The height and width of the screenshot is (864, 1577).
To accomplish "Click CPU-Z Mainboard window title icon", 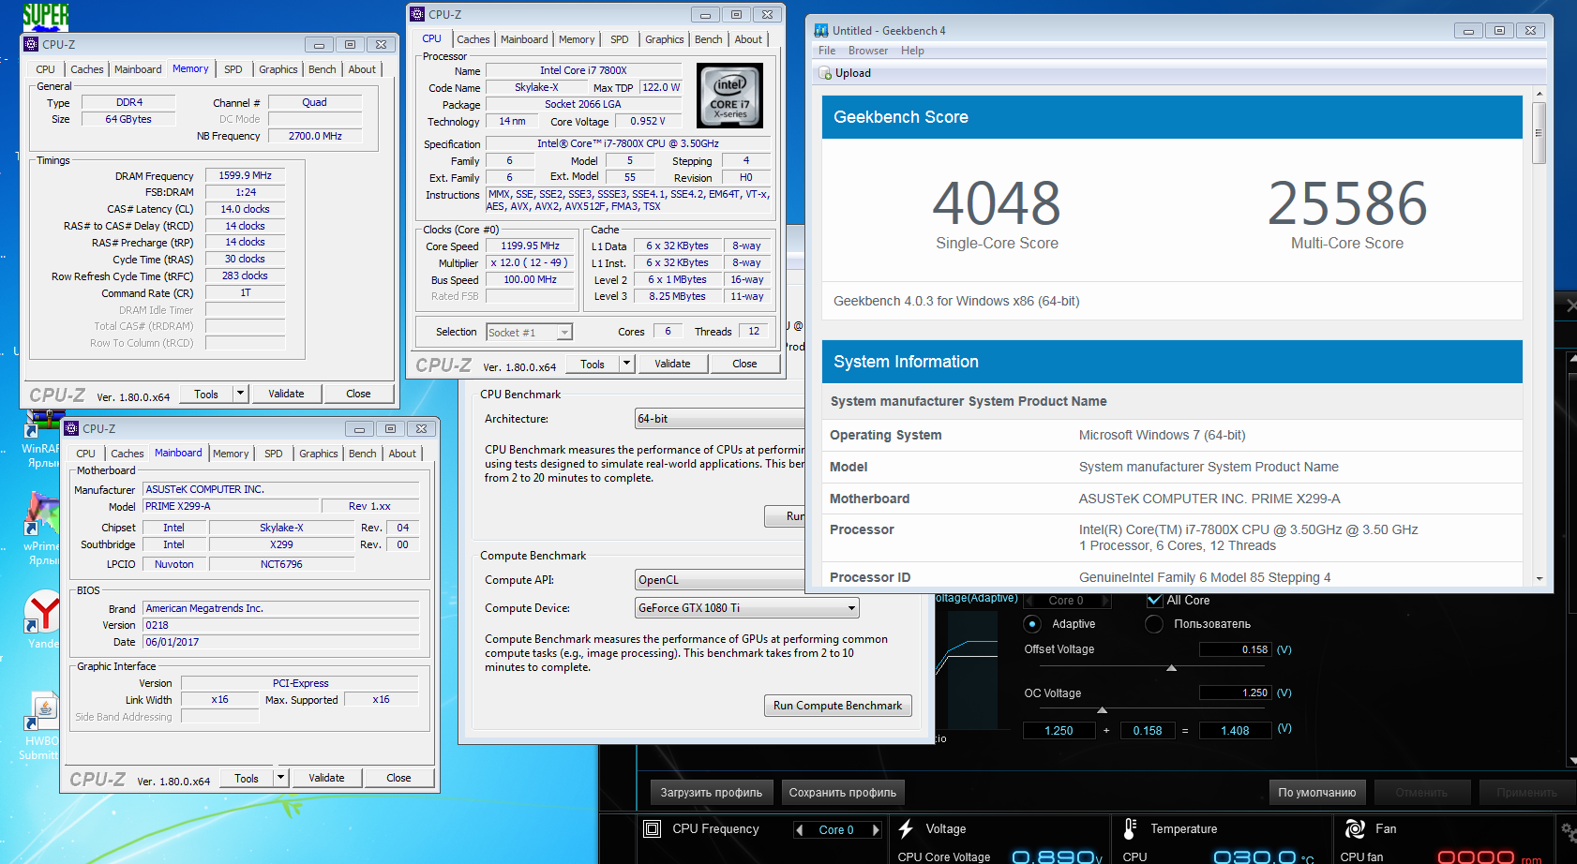I will click(x=71, y=428).
